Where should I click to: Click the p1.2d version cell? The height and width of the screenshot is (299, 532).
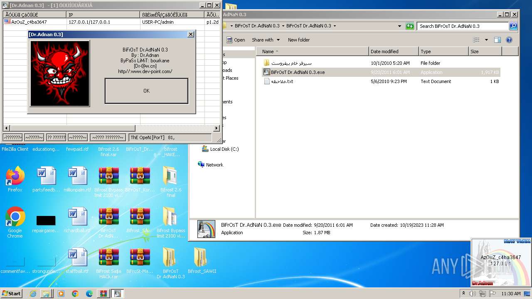click(x=212, y=22)
